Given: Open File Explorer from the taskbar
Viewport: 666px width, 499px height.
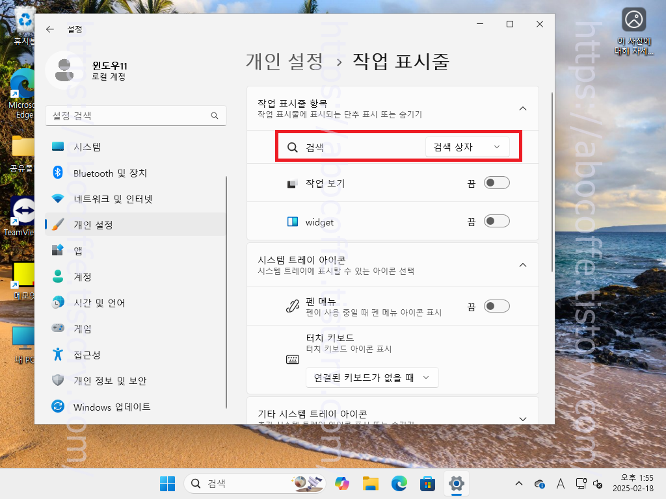Looking at the screenshot, I should coord(370,483).
